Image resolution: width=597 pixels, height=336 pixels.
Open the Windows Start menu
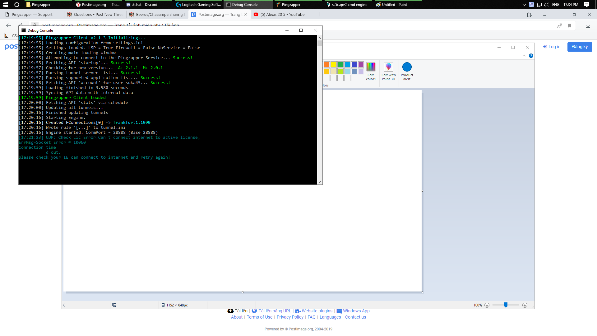tap(5, 5)
